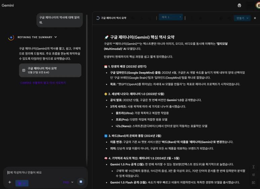
Task: Stop the response with the square button
Action: coord(81,182)
